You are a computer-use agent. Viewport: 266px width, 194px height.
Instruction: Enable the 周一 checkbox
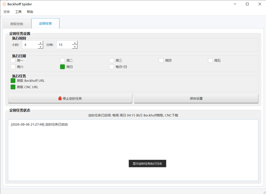[x=13, y=60]
